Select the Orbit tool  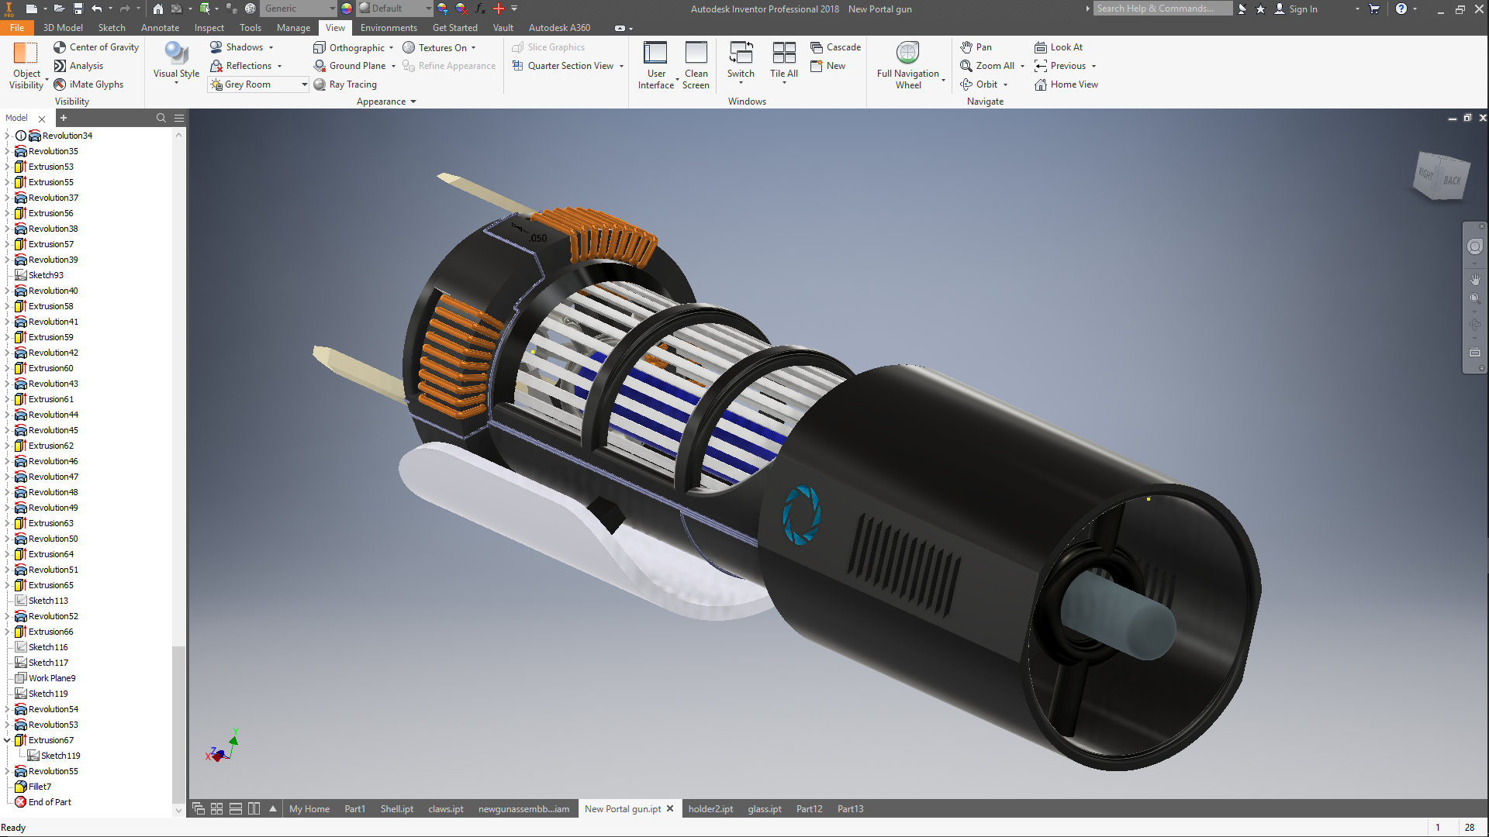pos(979,84)
